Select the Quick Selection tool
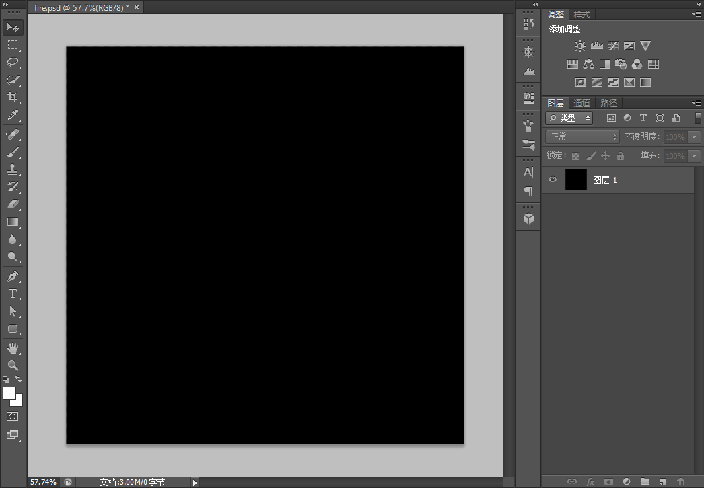The width and height of the screenshot is (704, 488). (13, 80)
